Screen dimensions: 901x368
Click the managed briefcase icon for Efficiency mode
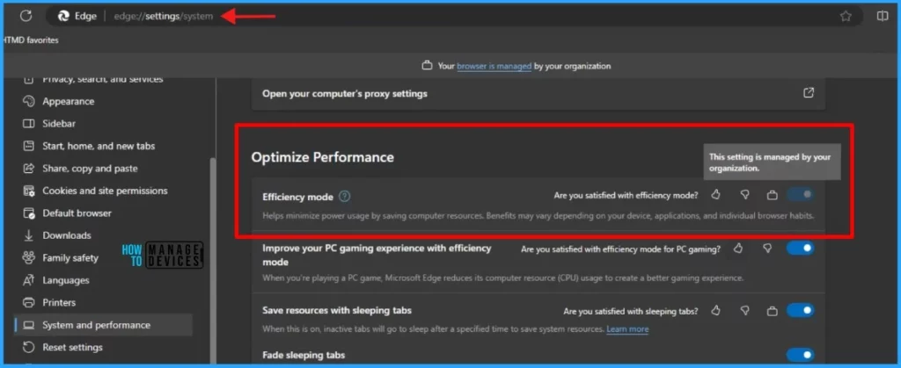coord(773,196)
